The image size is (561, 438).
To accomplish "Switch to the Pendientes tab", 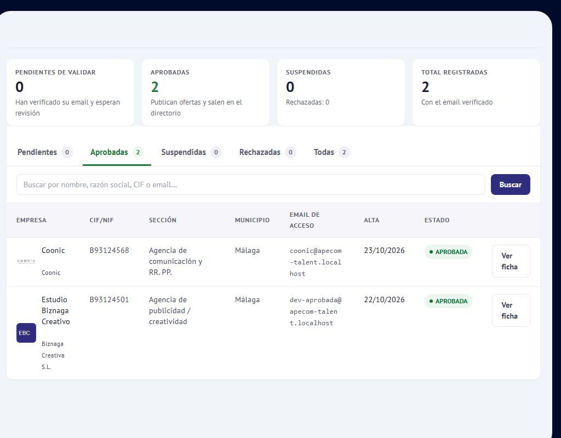I will click(x=45, y=152).
